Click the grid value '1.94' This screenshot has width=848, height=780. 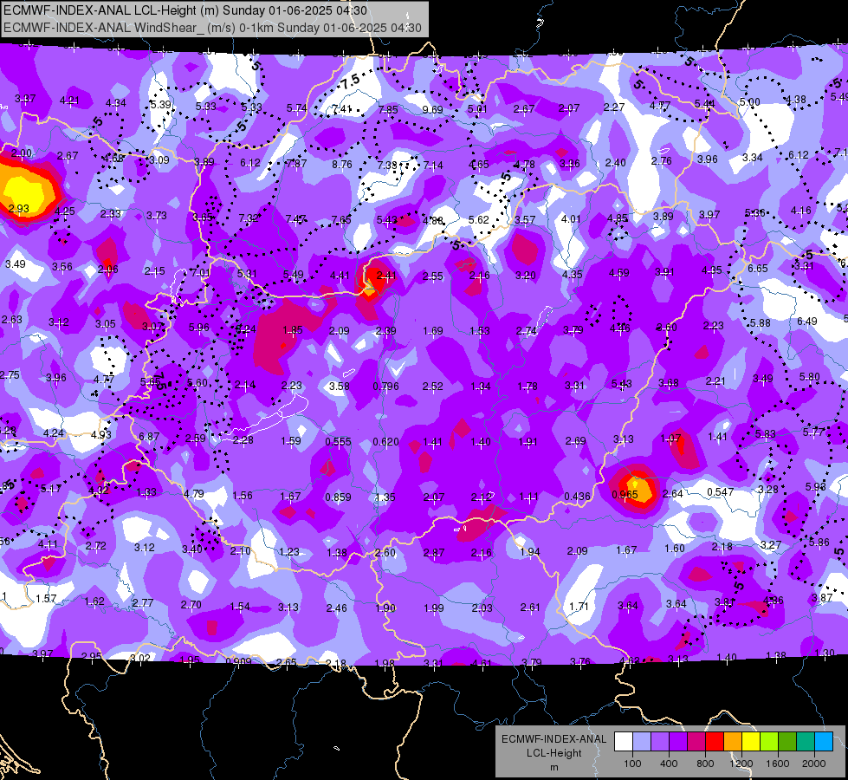coord(529,551)
